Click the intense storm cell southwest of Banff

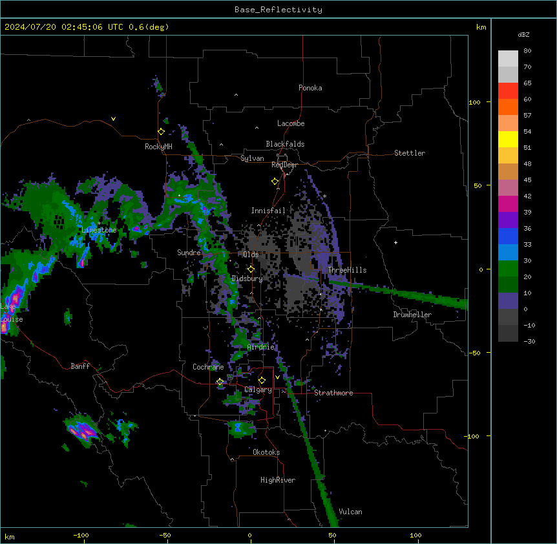(81, 430)
